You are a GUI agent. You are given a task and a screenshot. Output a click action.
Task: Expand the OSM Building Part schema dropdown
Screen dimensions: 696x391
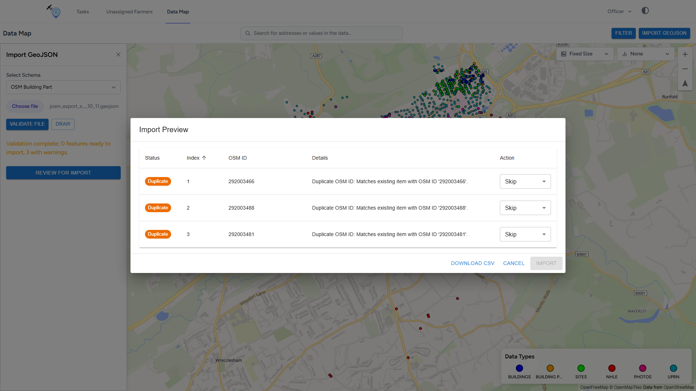tap(63, 87)
